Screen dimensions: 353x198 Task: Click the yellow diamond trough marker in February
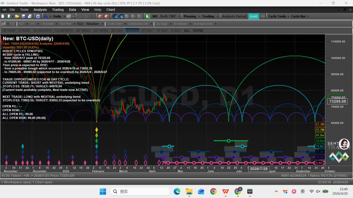tap(96, 129)
